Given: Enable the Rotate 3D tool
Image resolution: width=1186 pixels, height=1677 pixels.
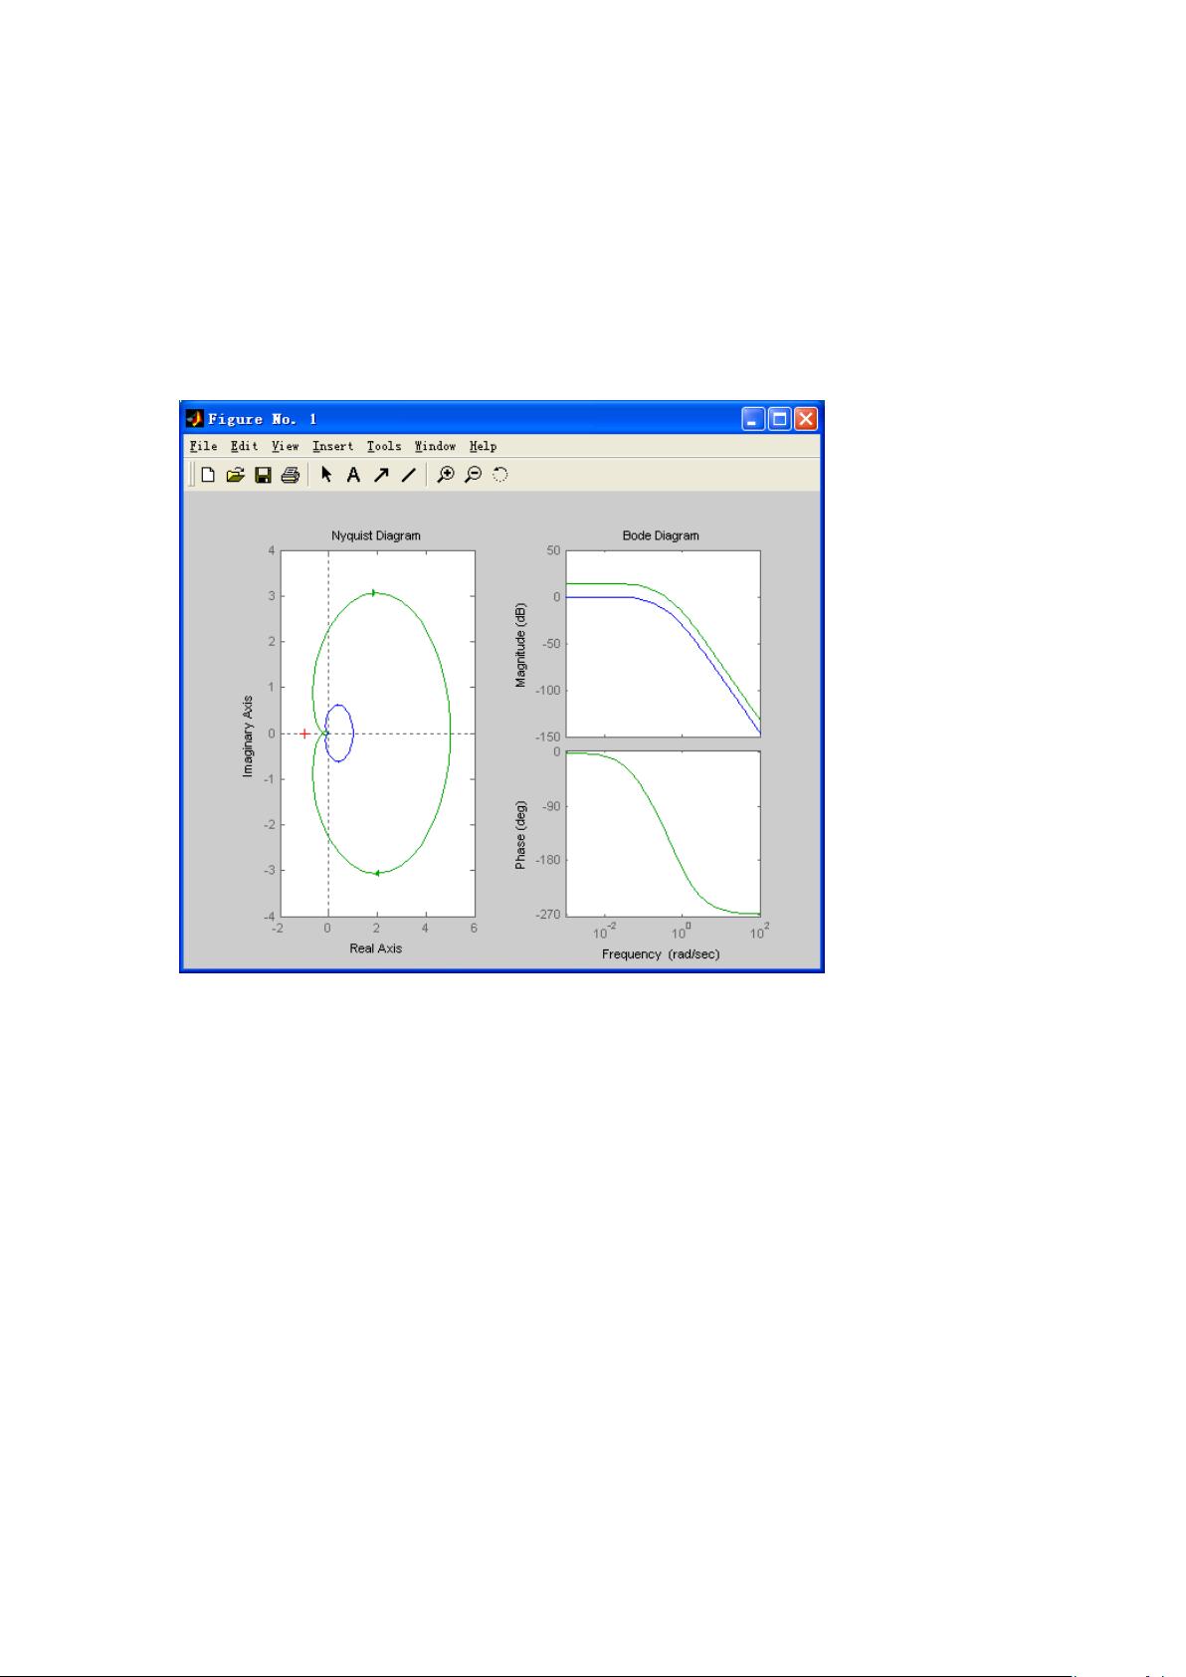Looking at the screenshot, I should click(500, 476).
